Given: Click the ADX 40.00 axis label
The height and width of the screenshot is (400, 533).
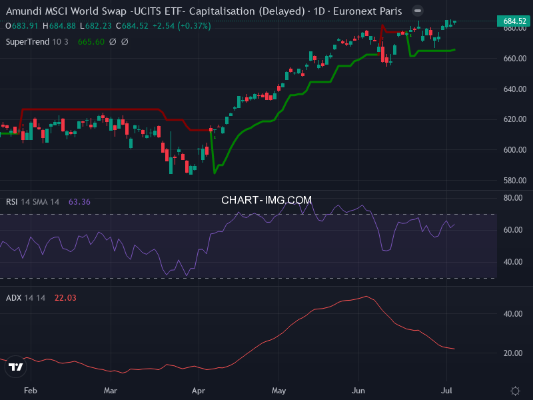Looking at the screenshot, I should pyautogui.click(x=513, y=314).
